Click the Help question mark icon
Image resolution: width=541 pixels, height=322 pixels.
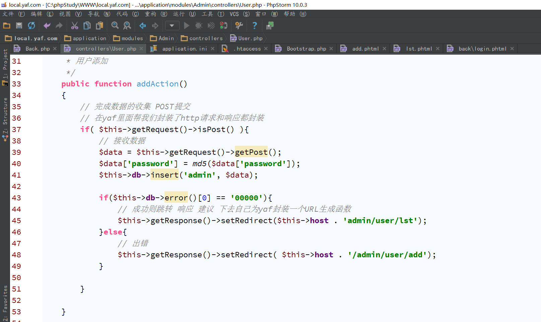coord(255,25)
